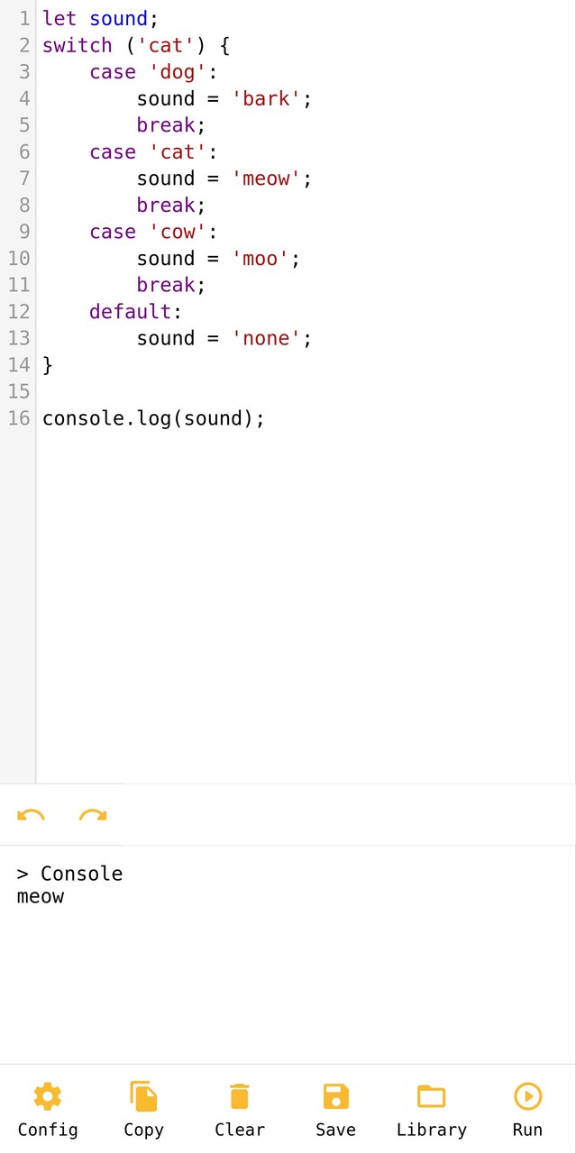This screenshot has width=576, height=1154.
Task: Place cursor on the console.log line
Action: (153, 418)
